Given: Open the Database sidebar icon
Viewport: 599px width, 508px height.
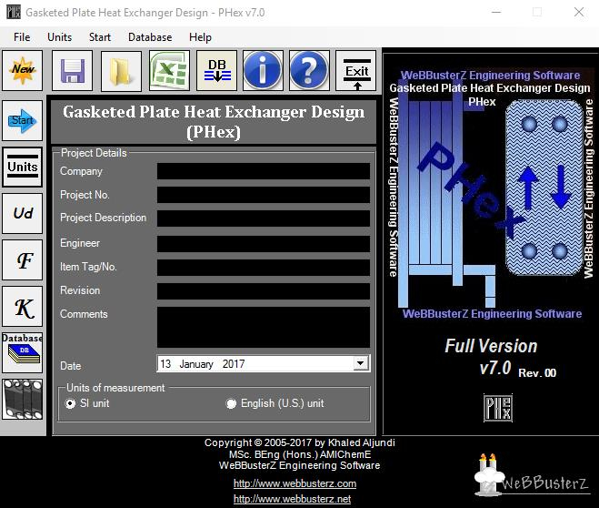Looking at the screenshot, I should (23, 351).
